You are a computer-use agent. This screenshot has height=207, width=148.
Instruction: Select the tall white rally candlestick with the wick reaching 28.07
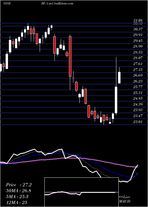[x=116, y=100]
